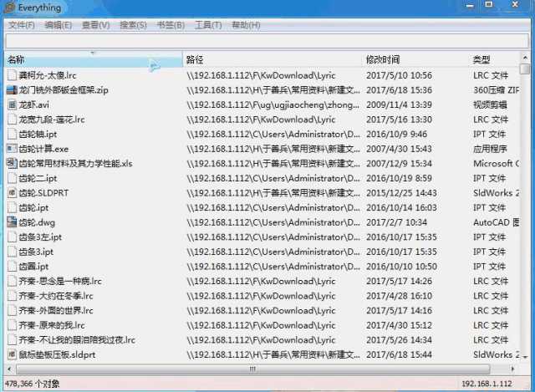Focus the search input box
The height and width of the screenshot is (392, 535).
(x=267, y=41)
